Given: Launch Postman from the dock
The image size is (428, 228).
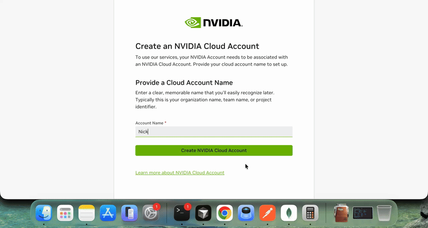Looking at the screenshot, I should (267, 213).
